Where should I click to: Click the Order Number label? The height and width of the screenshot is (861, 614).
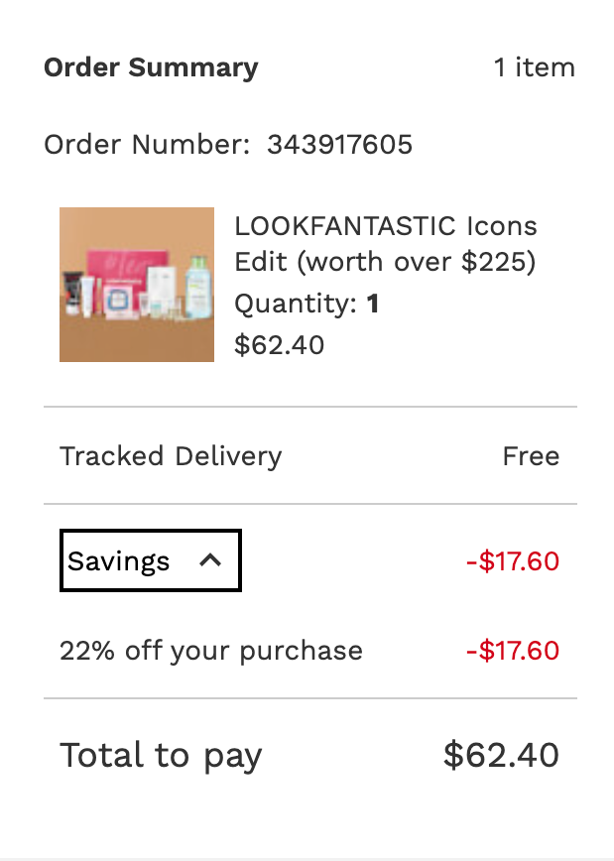(147, 145)
